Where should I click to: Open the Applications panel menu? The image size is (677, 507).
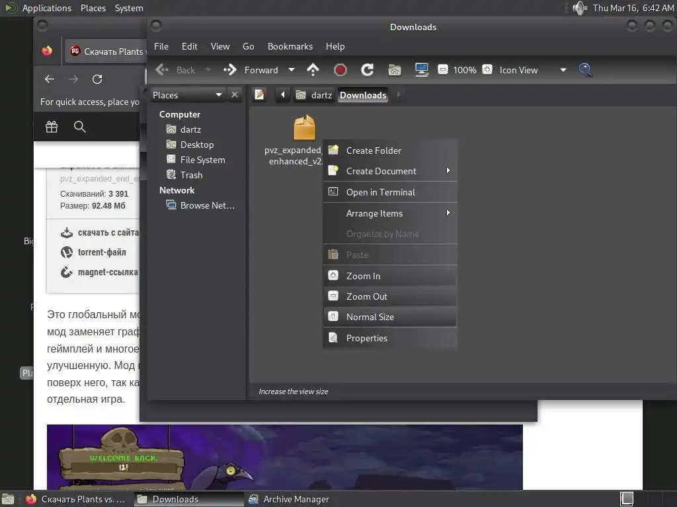[38, 8]
